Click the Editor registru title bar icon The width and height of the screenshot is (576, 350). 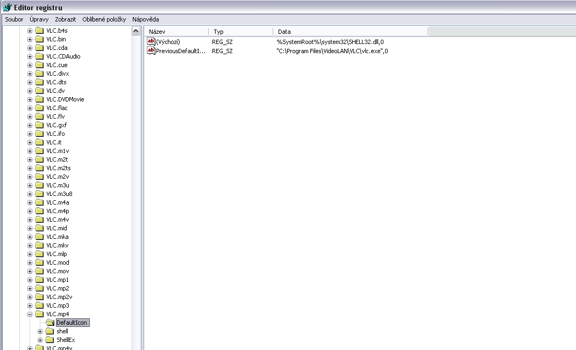(x=7, y=8)
